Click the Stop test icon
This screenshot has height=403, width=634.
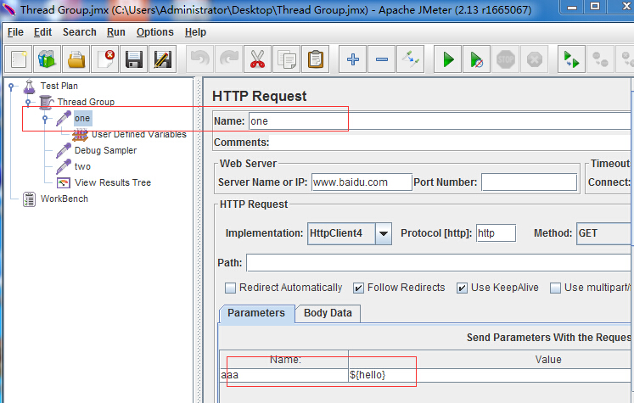coord(506,59)
